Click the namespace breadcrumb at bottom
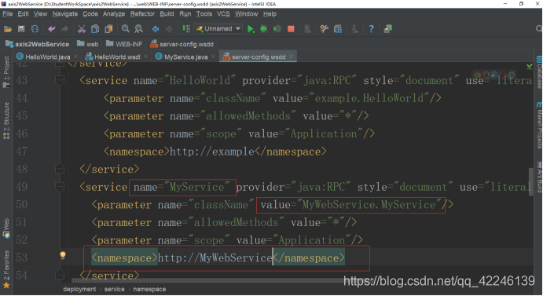543x296 pixels. (x=149, y=289)
